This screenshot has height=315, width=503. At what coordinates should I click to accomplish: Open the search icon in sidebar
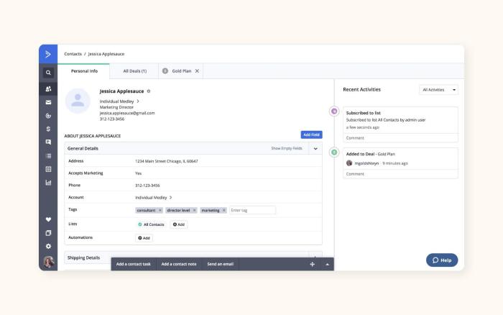(x=48, y=73)
